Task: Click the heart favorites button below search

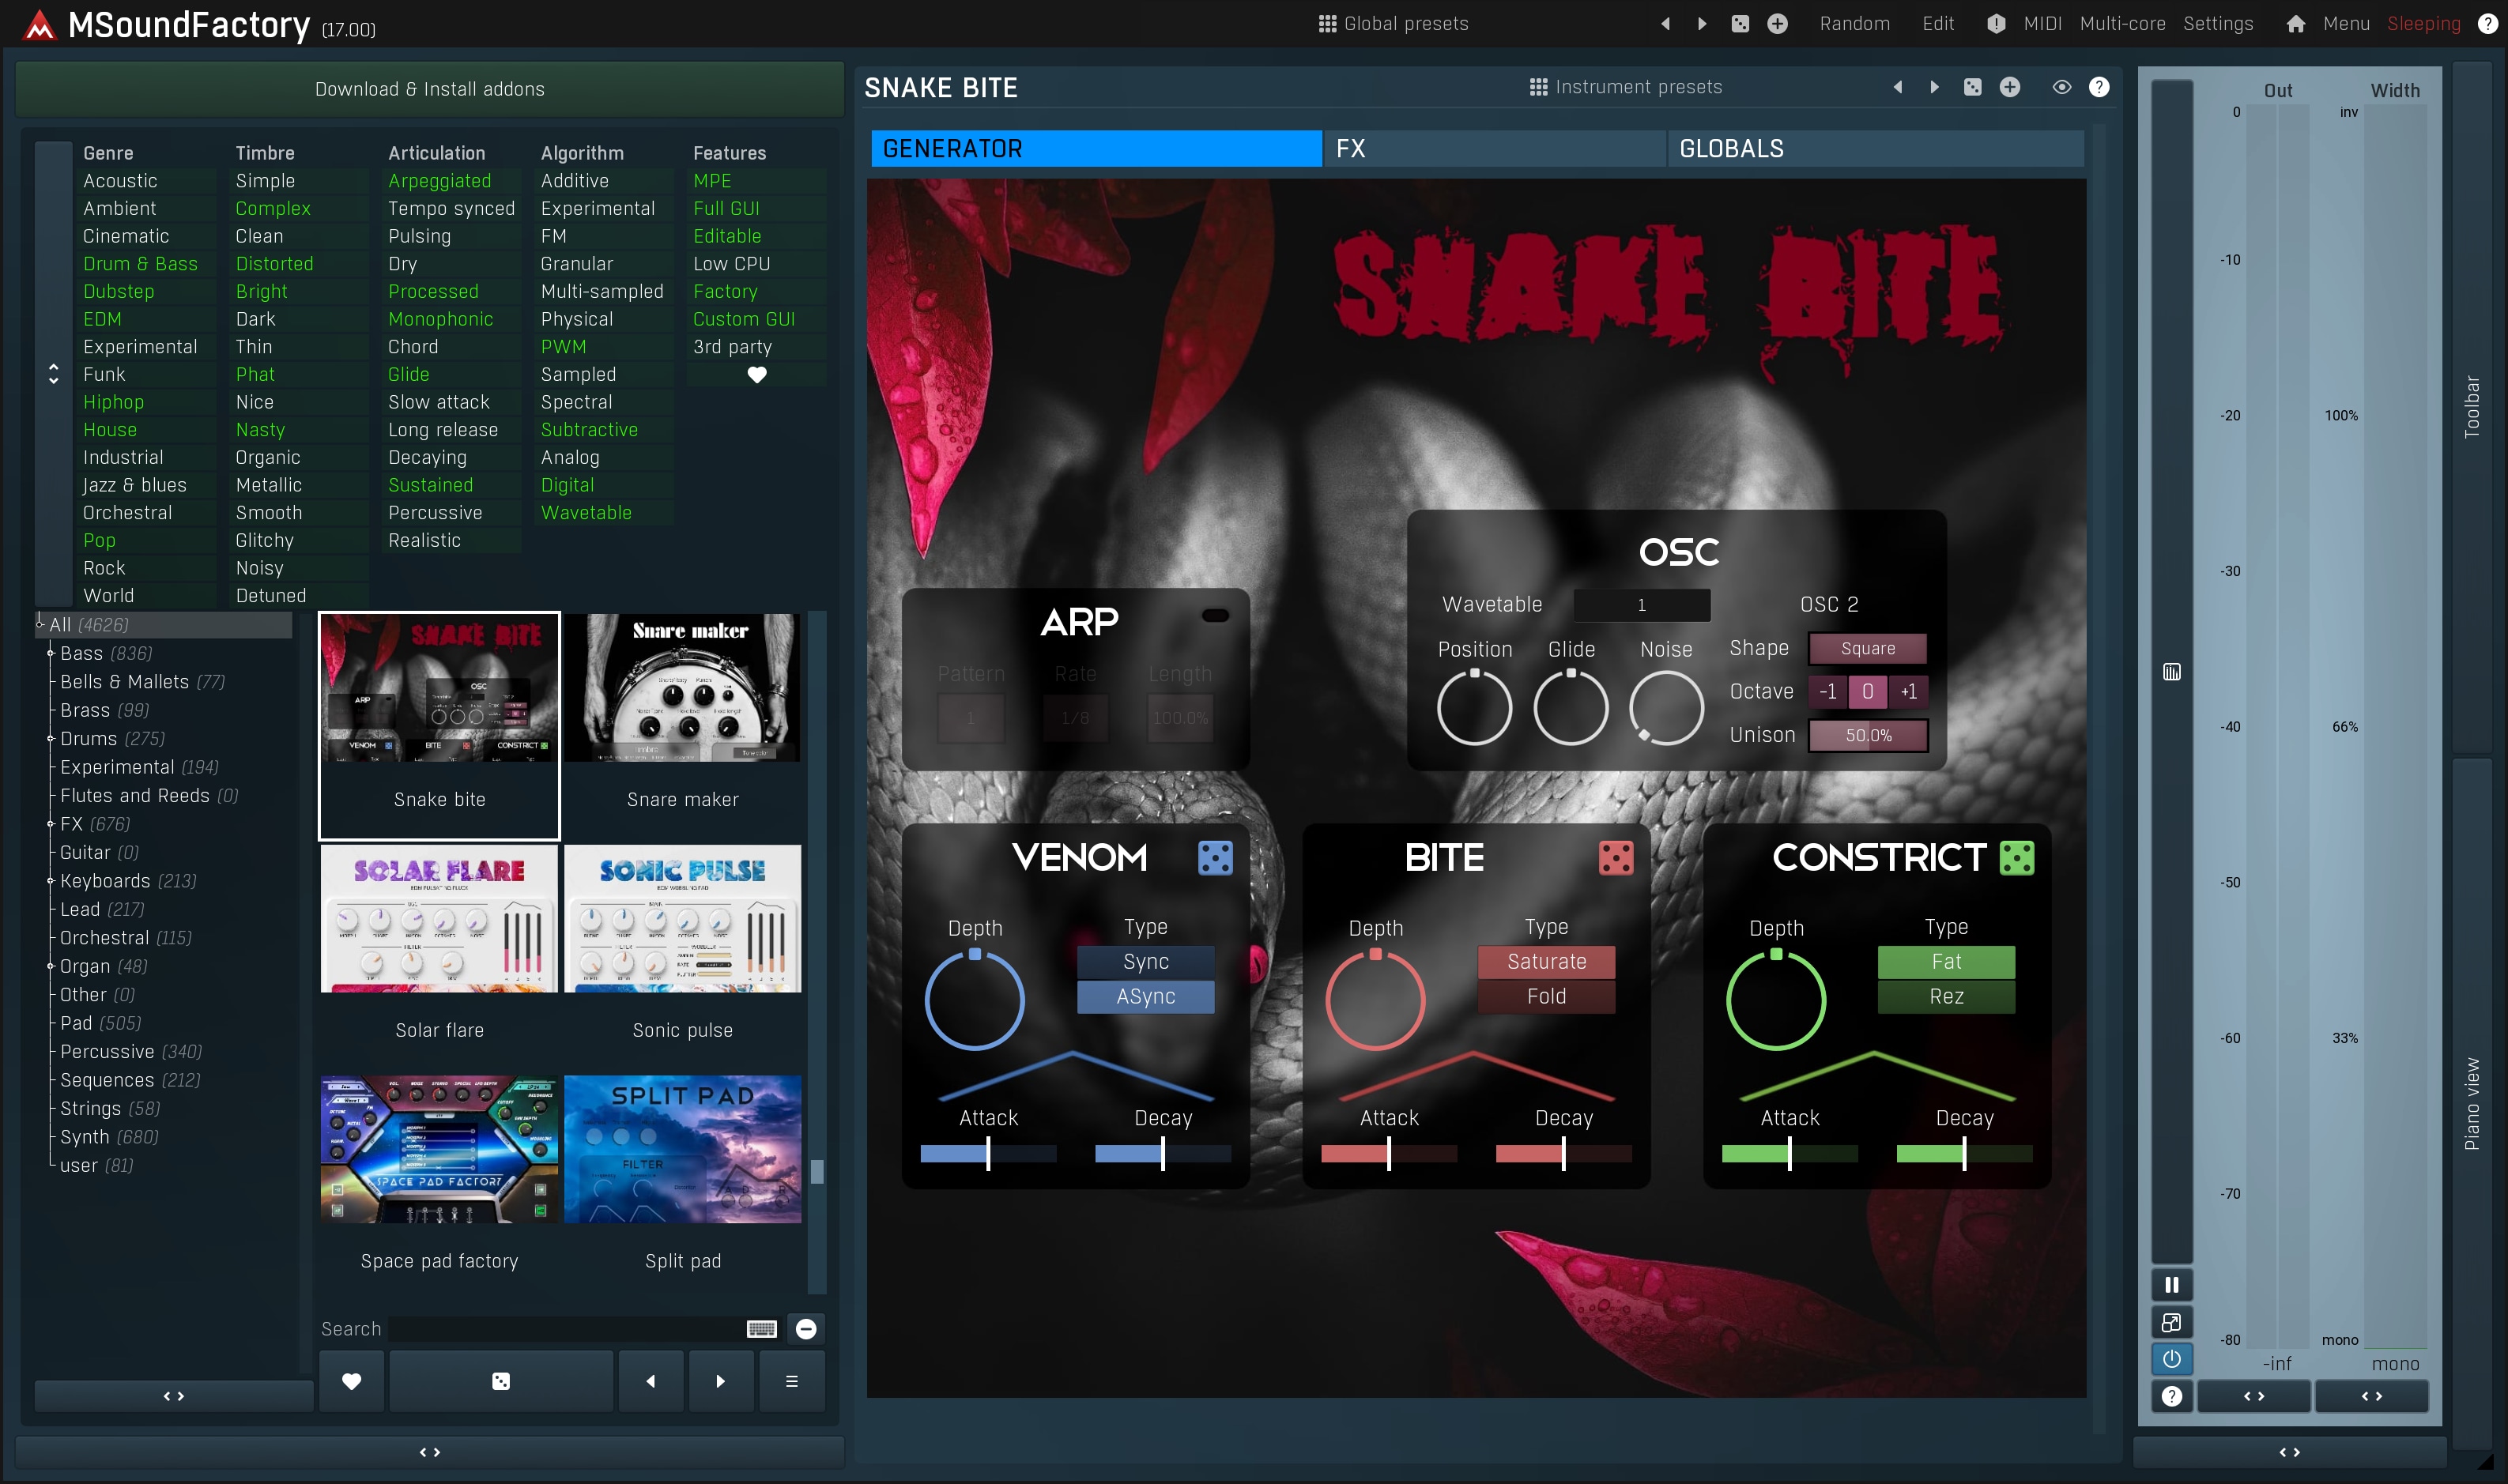Action: point(351,1381)
